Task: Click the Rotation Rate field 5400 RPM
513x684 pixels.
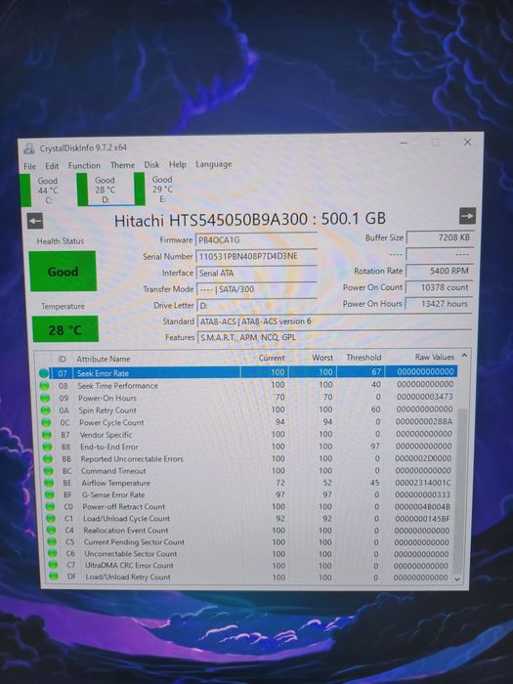Action: tap(440, 271)
